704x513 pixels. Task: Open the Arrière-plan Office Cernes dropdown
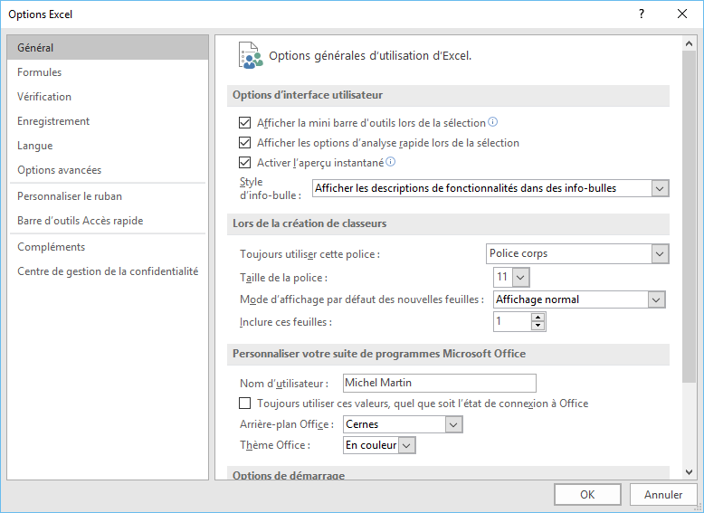453,424
